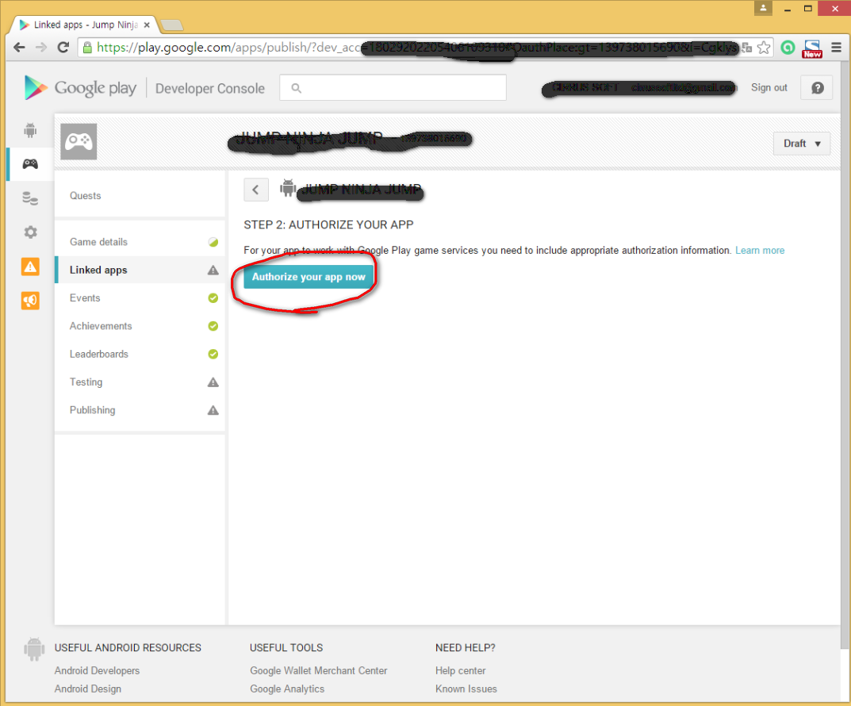
Task: Open Google Wallet Merchant Center link
Action: click(319, 671)
